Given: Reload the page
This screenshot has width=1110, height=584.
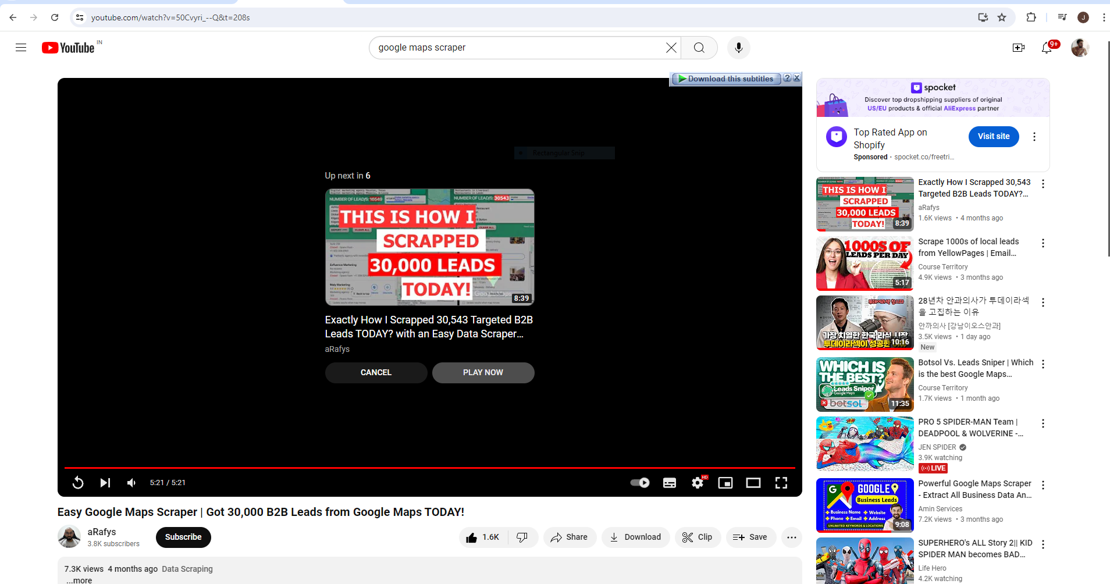Looking at the screenshot, I should (55, 17).
